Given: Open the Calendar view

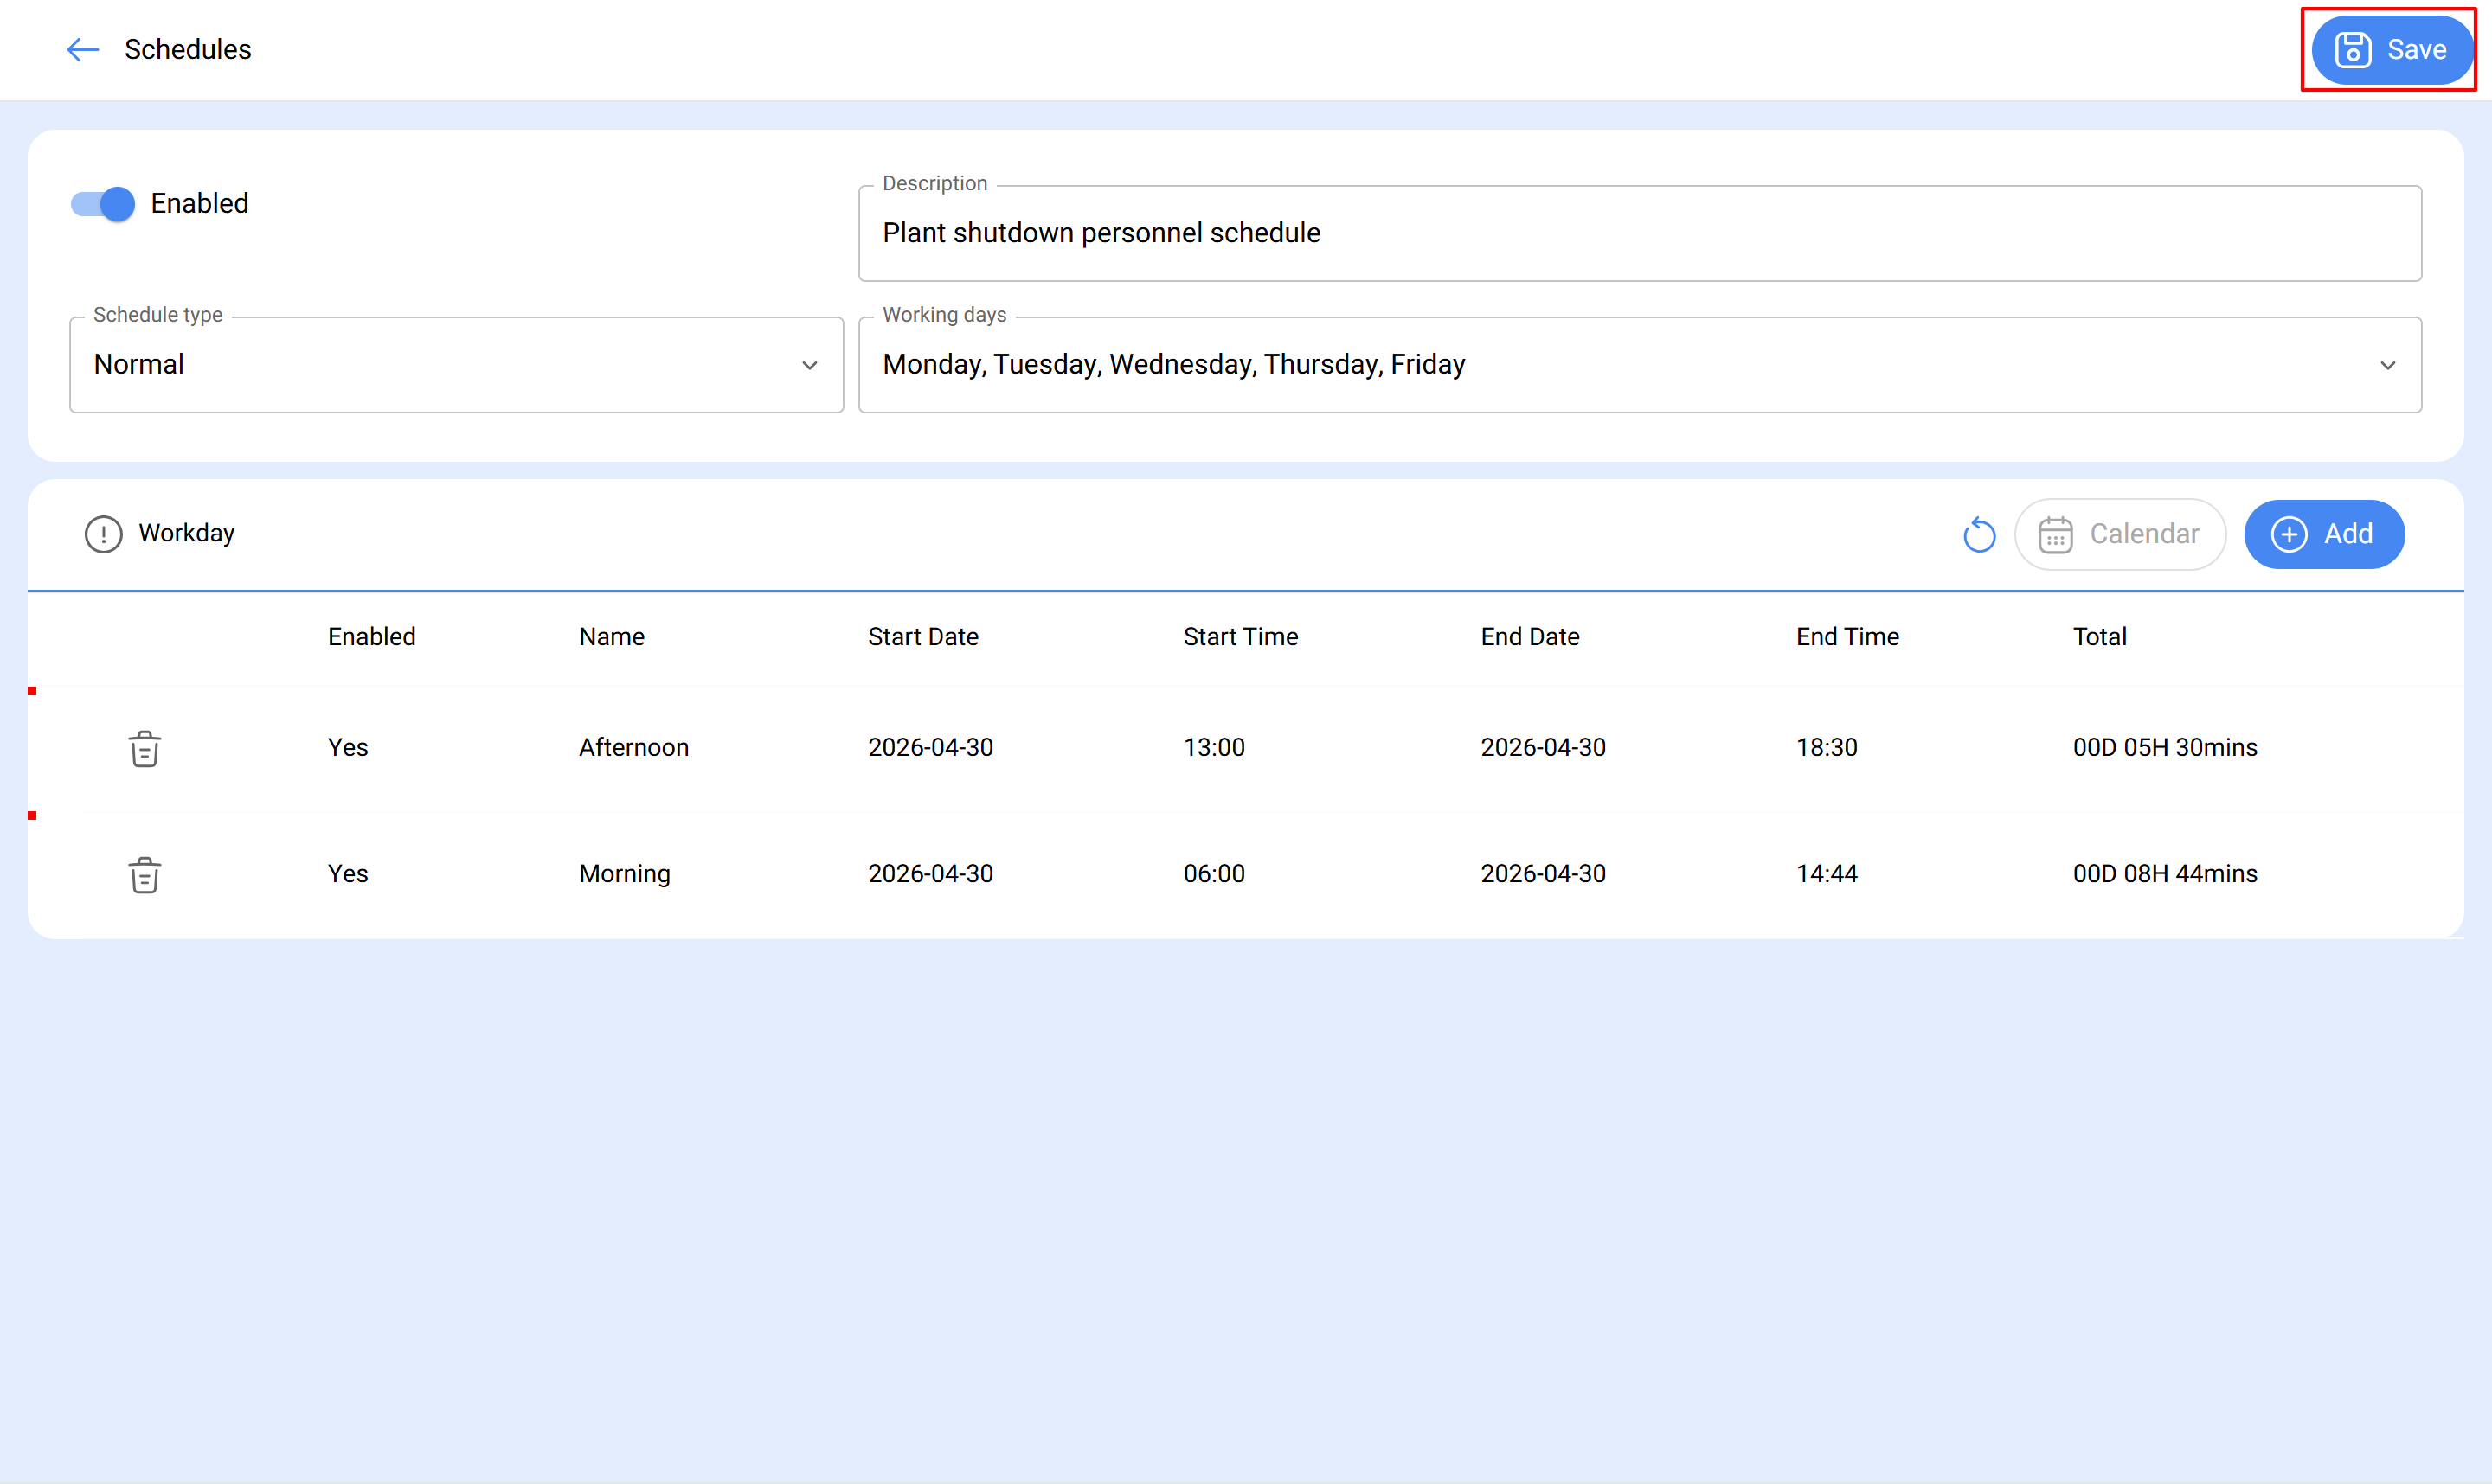Looking at the screenshot, I should [2120, 534].
